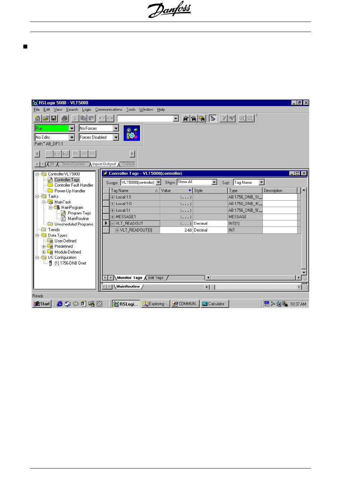Image resolution: width=341 pixels, height=489 pixels.
Task: Click the Verify routine checkmark icon
Action: (x=223, y=118)
